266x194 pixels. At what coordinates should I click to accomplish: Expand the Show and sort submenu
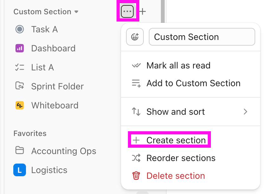[x=191, y=112]
